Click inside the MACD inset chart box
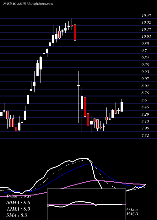This screenshot has height=220, width=157. point(86,204)
